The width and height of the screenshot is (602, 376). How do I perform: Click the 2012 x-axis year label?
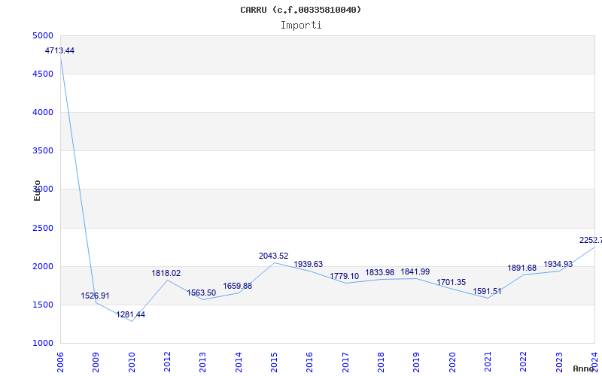pyautogui.click(x=167, y=362)
